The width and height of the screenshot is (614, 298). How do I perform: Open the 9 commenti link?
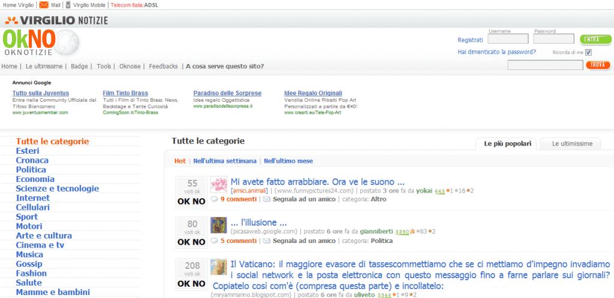[239, 199]
